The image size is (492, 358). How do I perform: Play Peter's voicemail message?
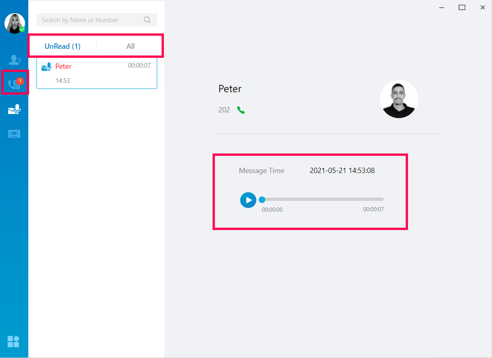pyautogui.click(x=248, y=200)
